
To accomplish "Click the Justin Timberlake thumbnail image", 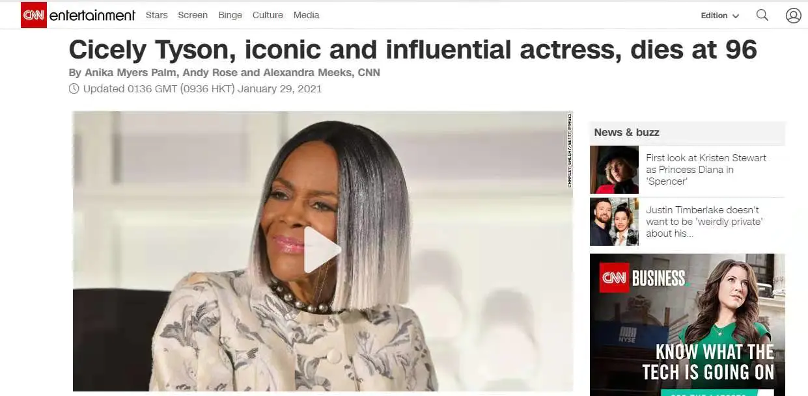I will pos(614,222).
